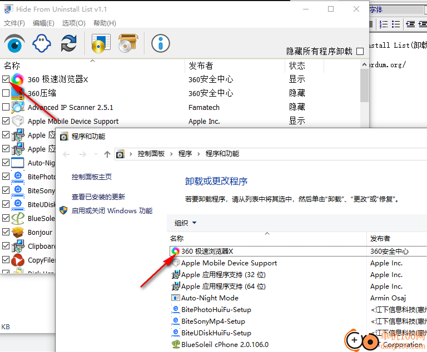
Task: Click the installer box with disc icon
Action: (128, 43)
